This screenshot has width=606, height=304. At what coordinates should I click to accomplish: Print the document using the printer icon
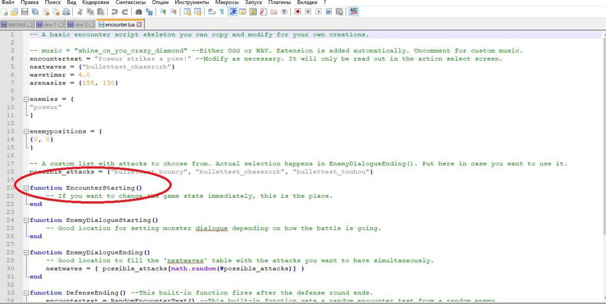point(66,12)
